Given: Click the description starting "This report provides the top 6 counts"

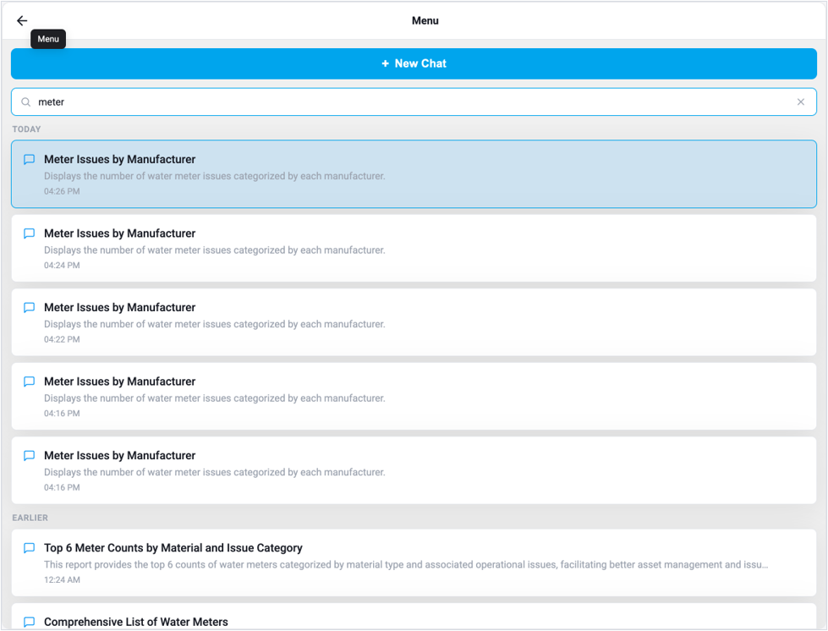Looking at the screenshot, I should click(406, 564).
